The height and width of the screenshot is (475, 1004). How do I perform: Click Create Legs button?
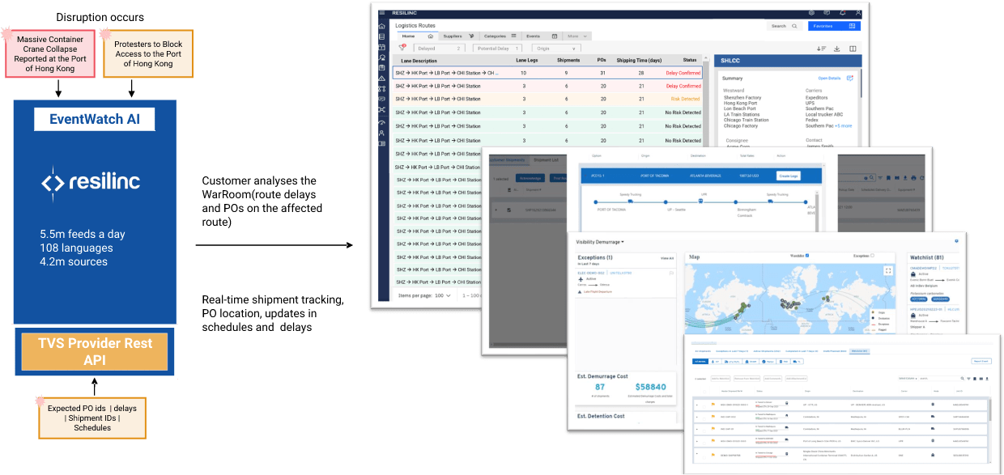pos(787,176)
